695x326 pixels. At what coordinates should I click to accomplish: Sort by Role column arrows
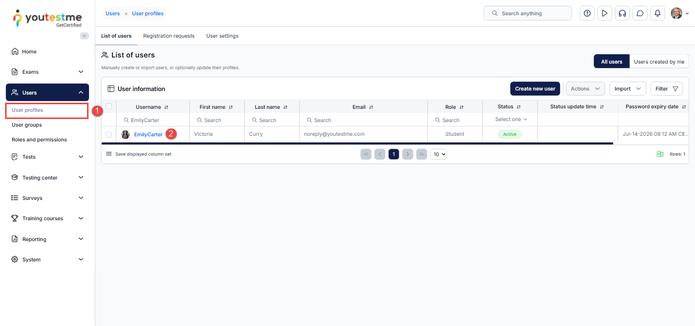pos(461,107)
